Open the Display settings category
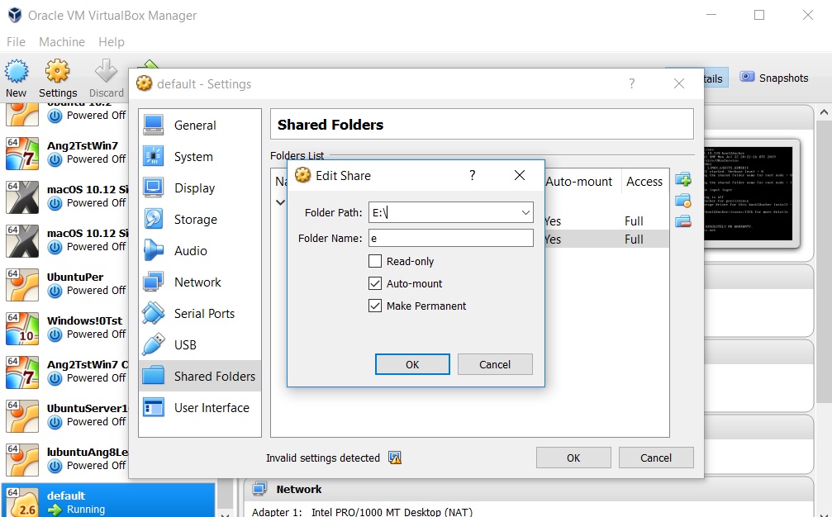The width and height of the screenshot is (832, 517). pos(200,187)
